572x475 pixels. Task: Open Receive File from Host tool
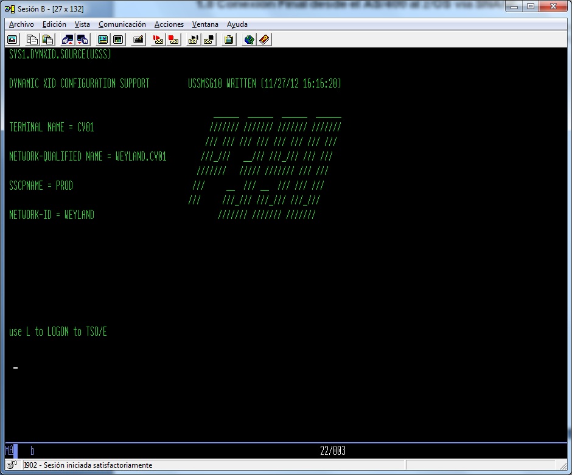[83, 40]
